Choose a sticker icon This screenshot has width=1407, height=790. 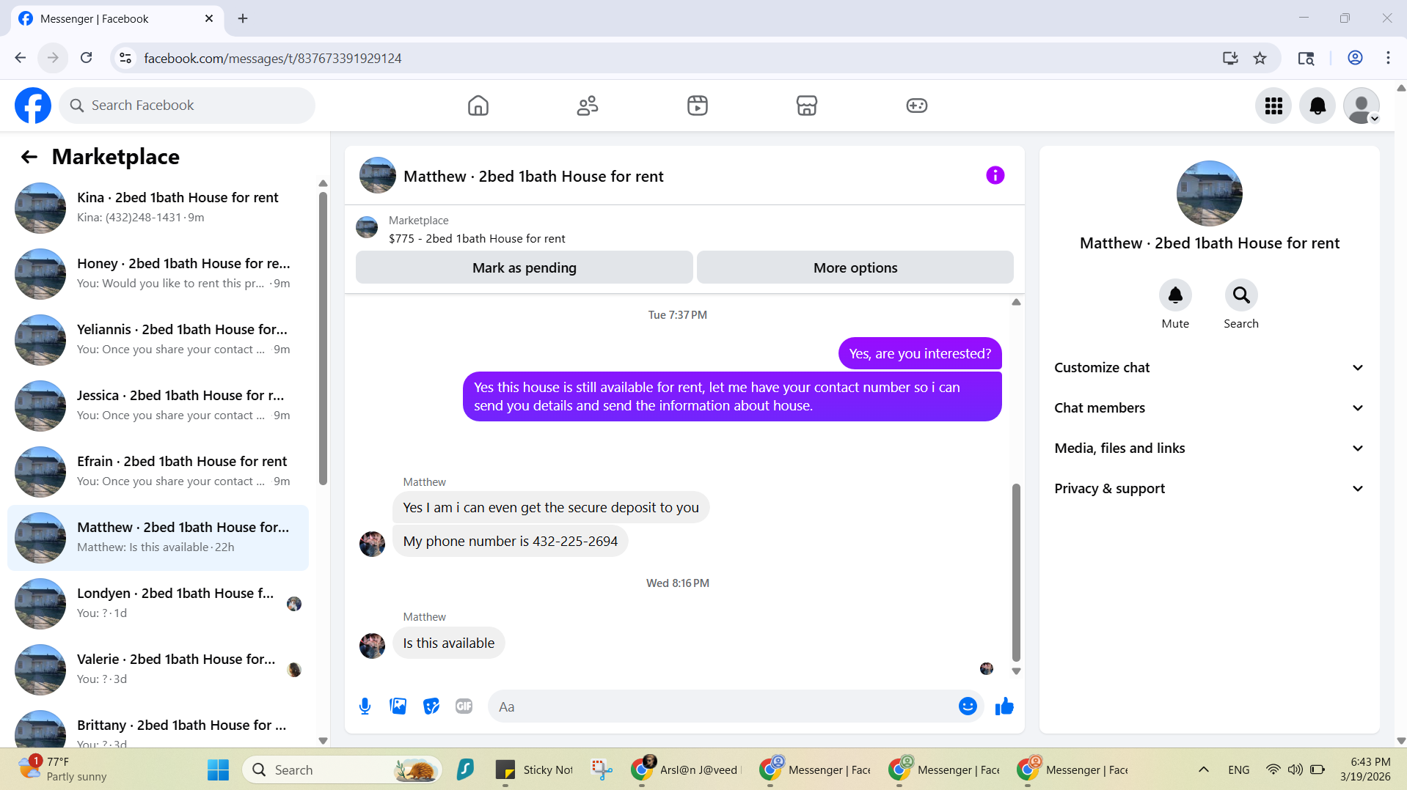pos(431,706)
